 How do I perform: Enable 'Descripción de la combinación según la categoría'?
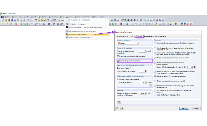[155, 90]
